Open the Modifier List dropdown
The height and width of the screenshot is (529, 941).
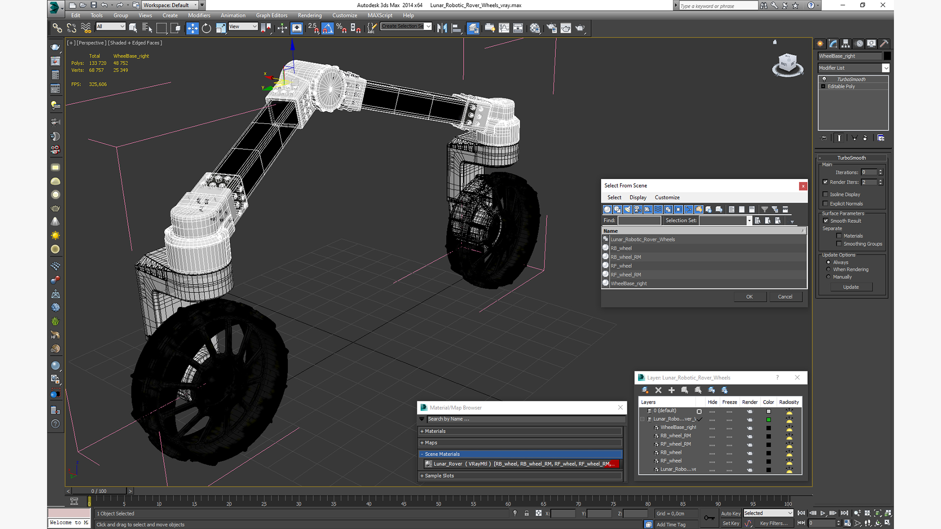(x=886, y=68)
